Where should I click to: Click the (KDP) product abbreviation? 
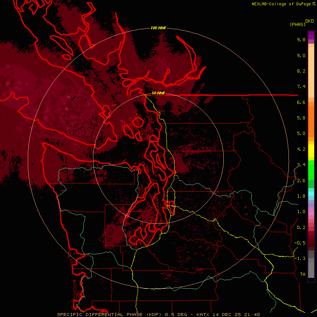click(154, 315)
